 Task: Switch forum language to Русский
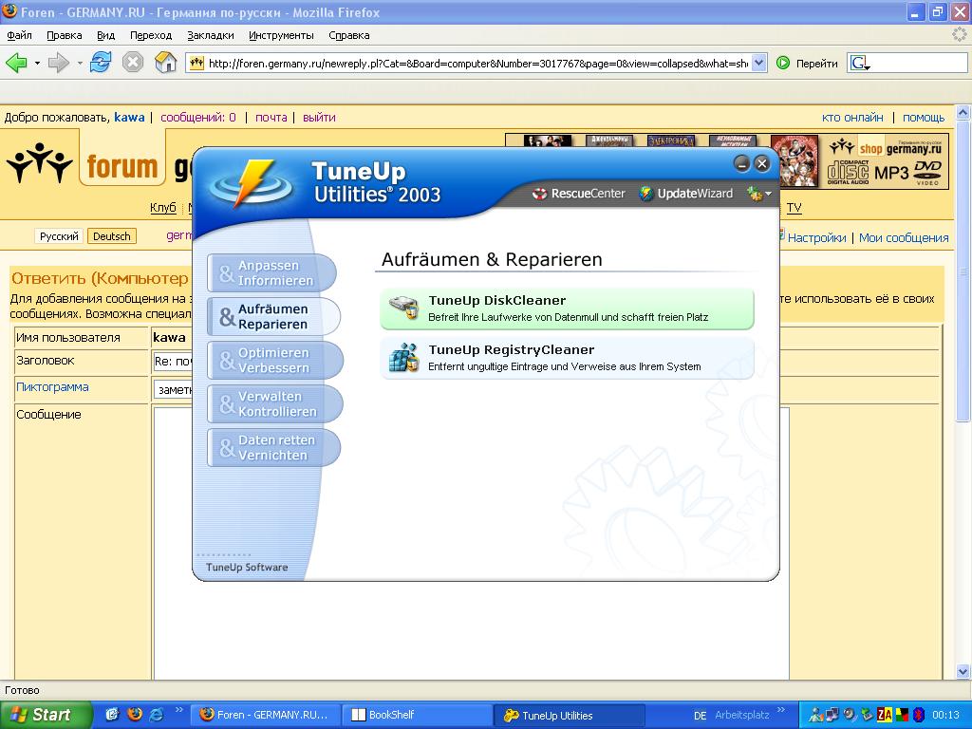click(59, 236)
